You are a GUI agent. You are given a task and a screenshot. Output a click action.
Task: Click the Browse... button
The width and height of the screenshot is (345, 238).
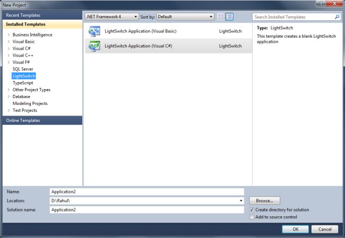coord(264,201)
